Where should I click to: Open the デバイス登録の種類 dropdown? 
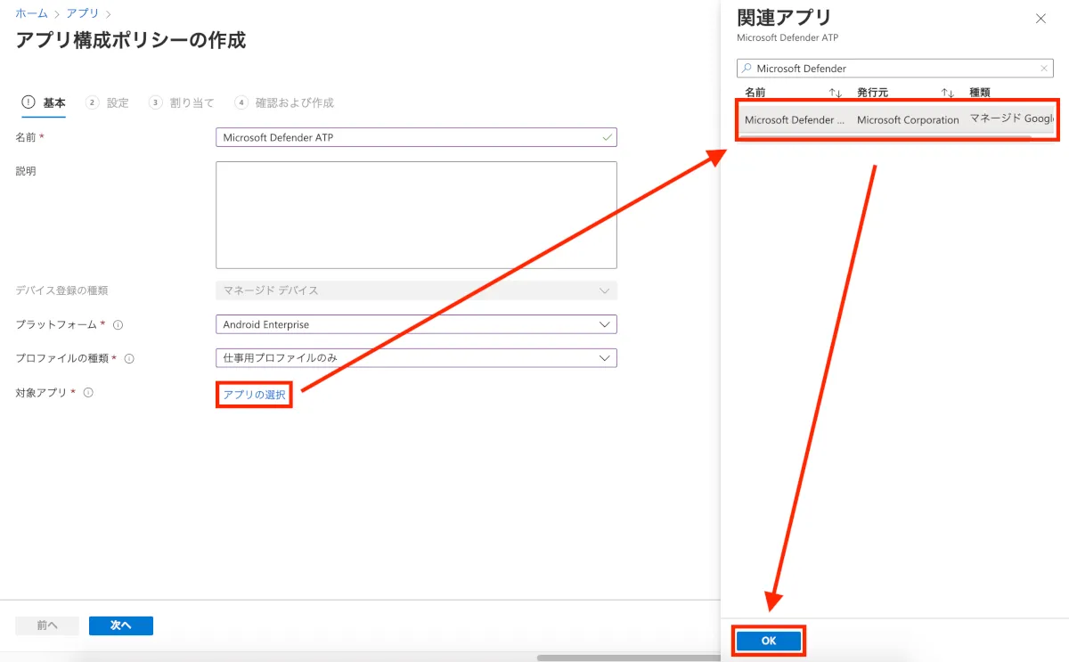[416, 290]
